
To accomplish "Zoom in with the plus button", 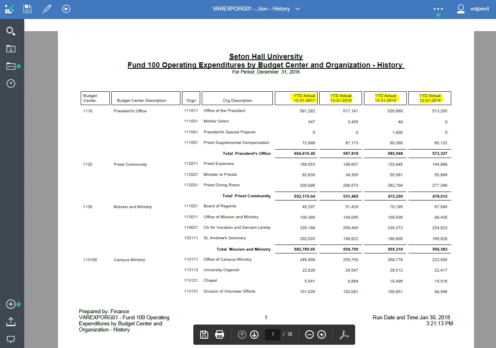I will [322, 334].
